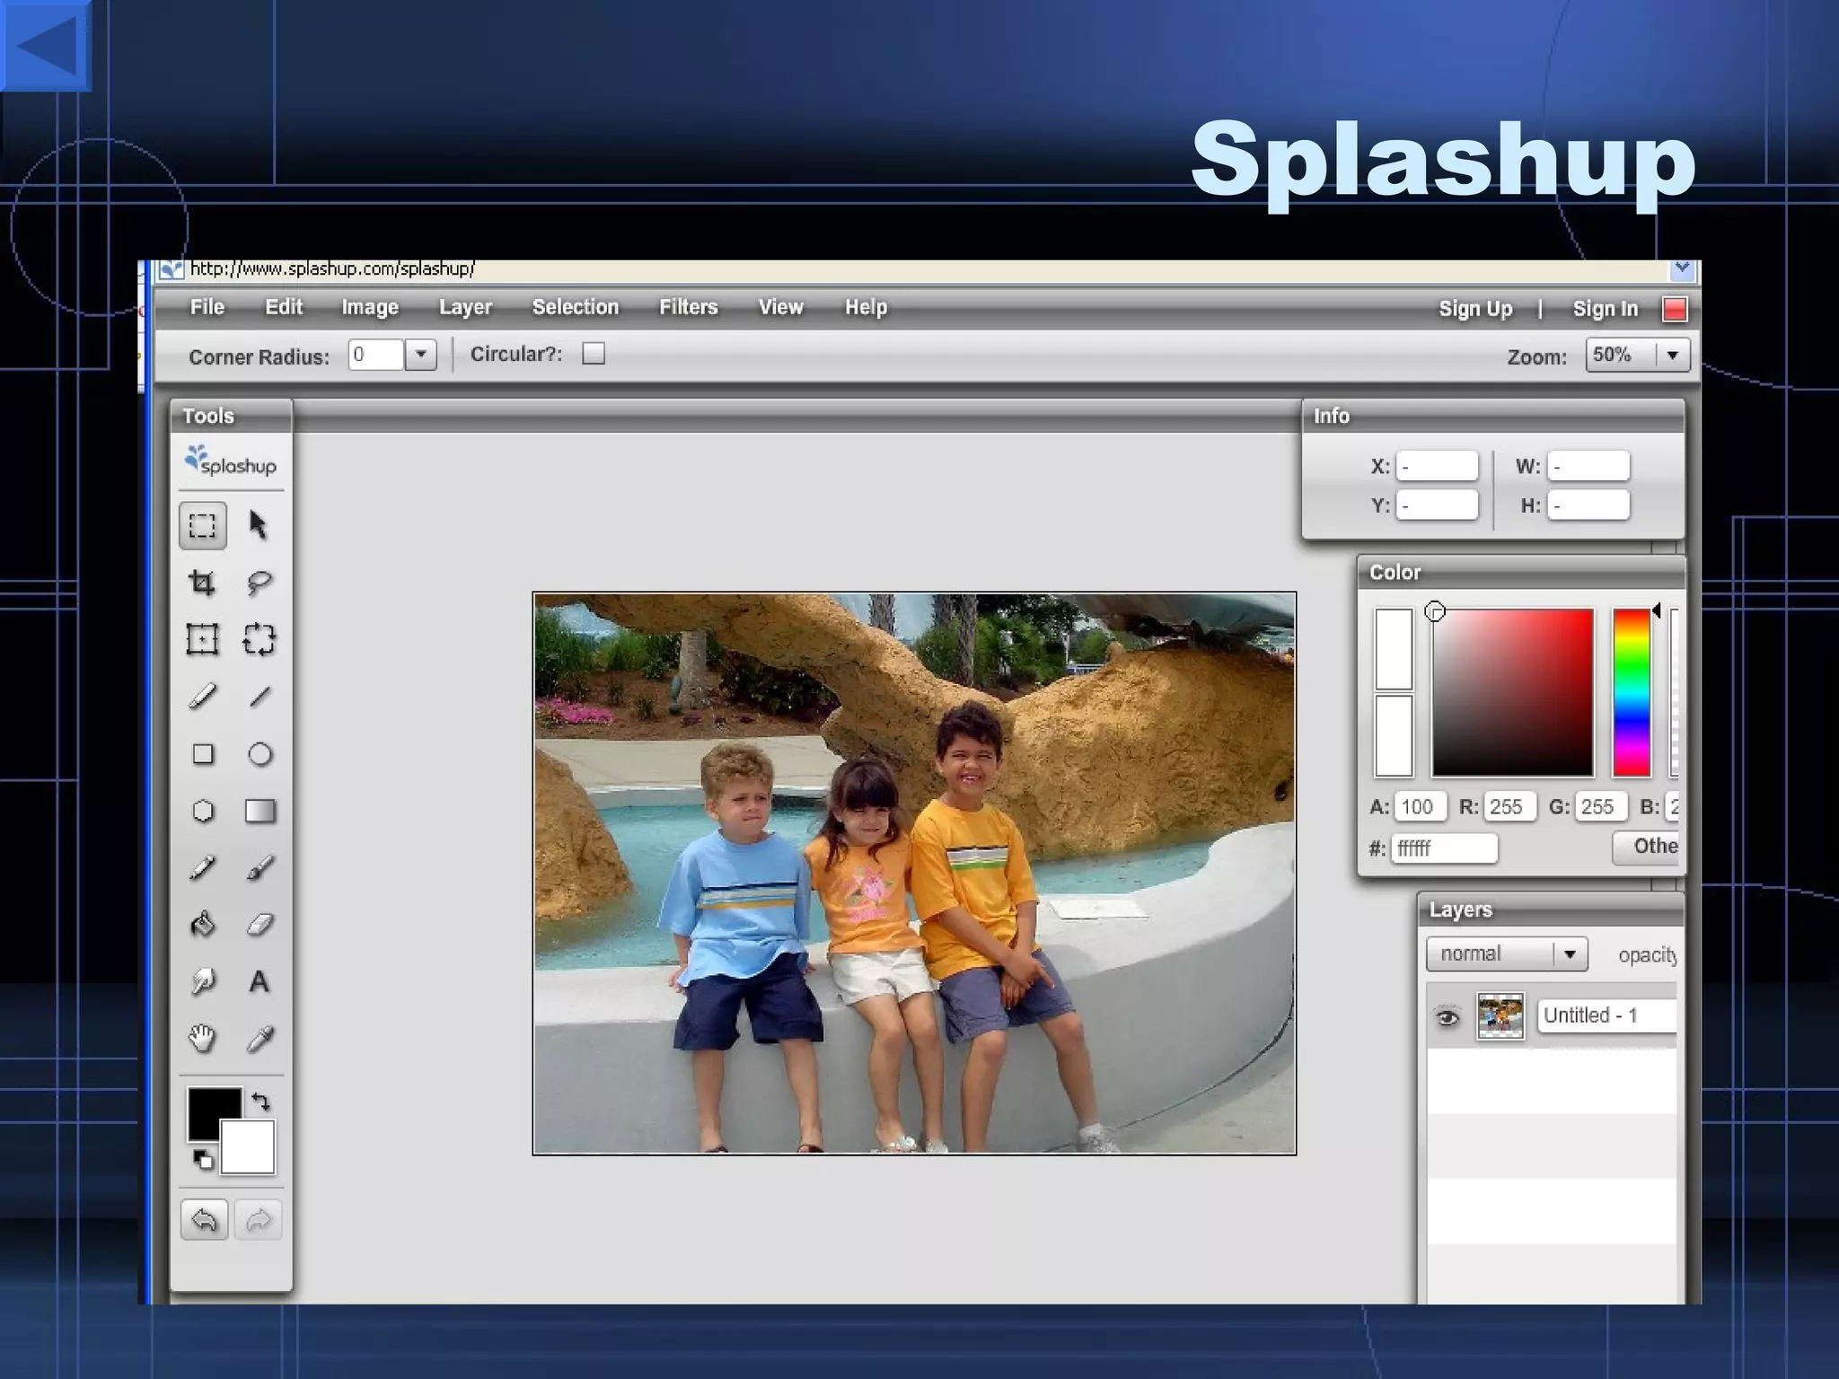Choose the hand pan tool

click(203, 1039)
